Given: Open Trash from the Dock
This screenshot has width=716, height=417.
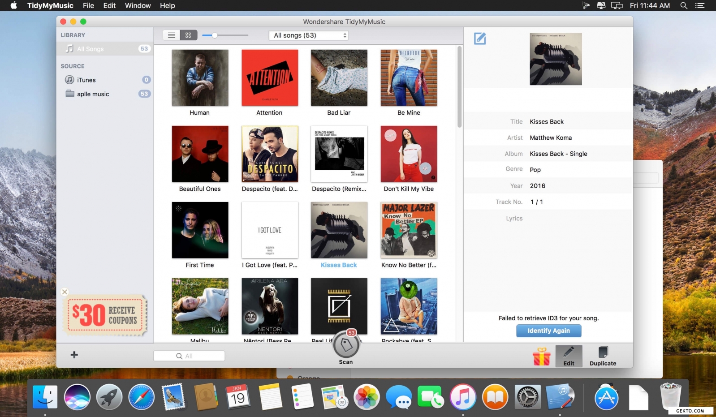Looking at the screenshot, I should click(x=671, y=396).
